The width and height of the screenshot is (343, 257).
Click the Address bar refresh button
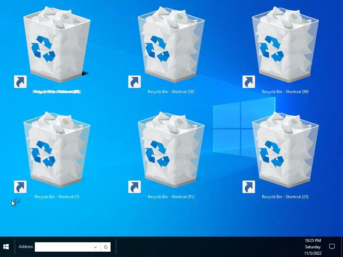coord(106,247)
